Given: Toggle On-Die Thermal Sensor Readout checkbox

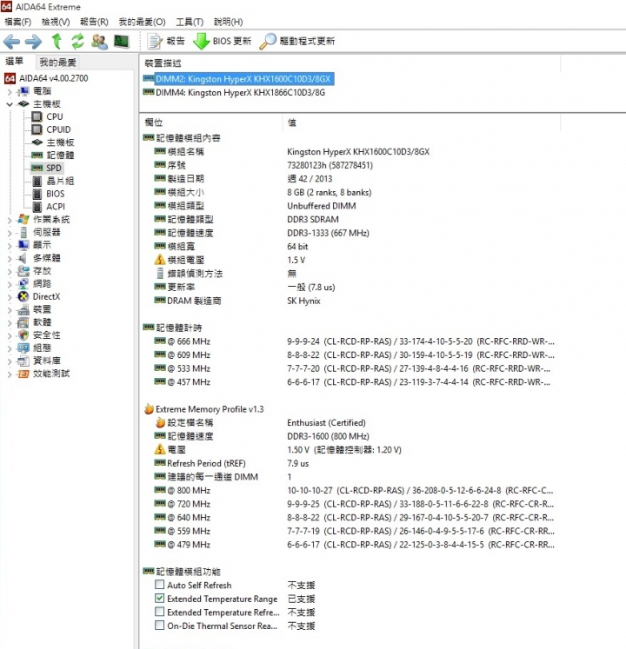Looking at the screenshot, I should pyautogui.click(x=159, y=625).
